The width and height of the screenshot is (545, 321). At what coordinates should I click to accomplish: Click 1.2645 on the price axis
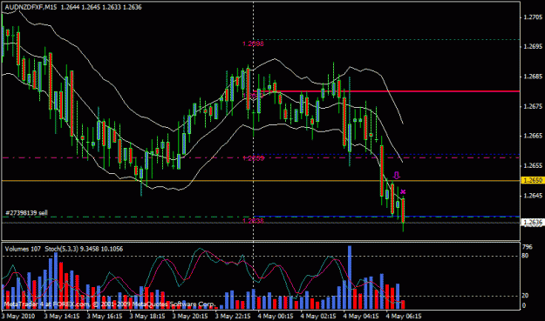(533, 196)
